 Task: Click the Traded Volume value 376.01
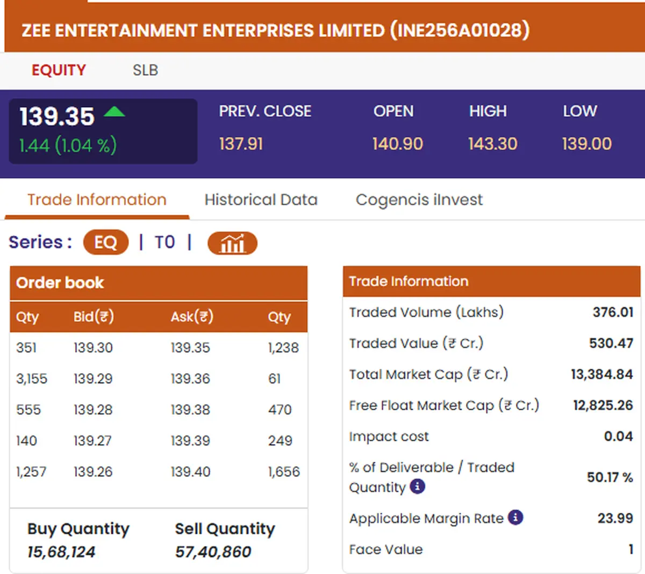tap(613, 312)
